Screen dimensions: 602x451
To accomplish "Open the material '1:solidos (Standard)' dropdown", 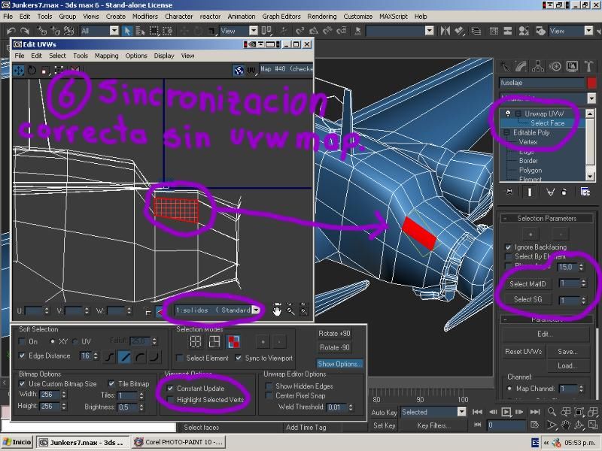I will pyautogui.click(x=256, y=310).
